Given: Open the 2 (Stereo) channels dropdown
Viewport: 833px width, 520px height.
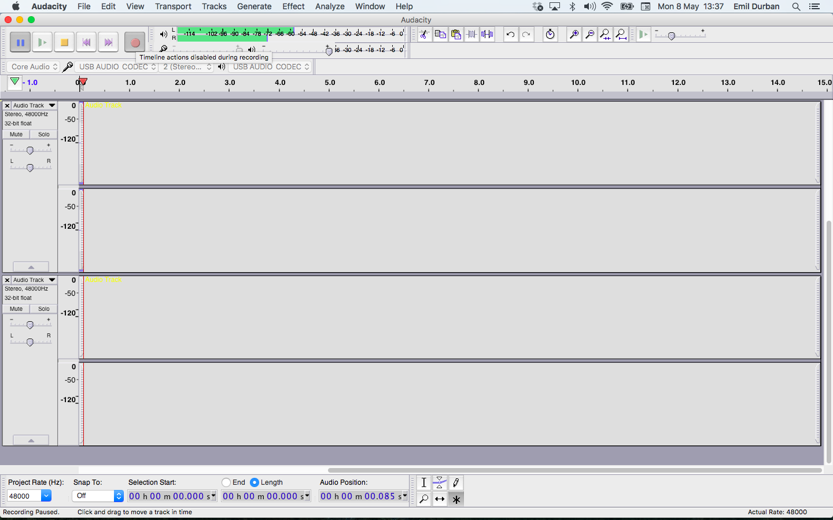Looking at the screenshot, I should (186, 66).
